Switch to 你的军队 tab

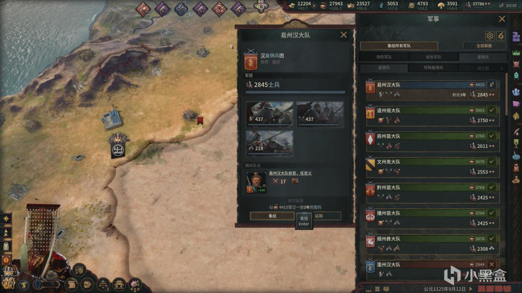click(384, 57)
